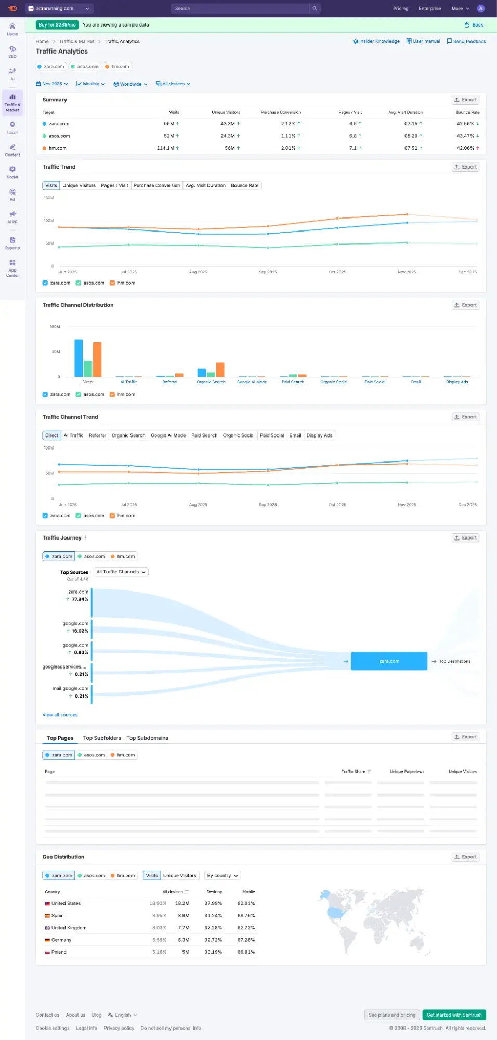Export the Traffic Channel Distribution chart

point(466,305)
